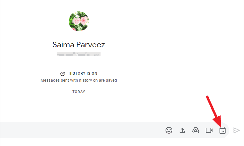Image resolution: width=244 pixels, height=146 pixels.
Task: Click the word Parveez in the title
Action: point(90,45)
